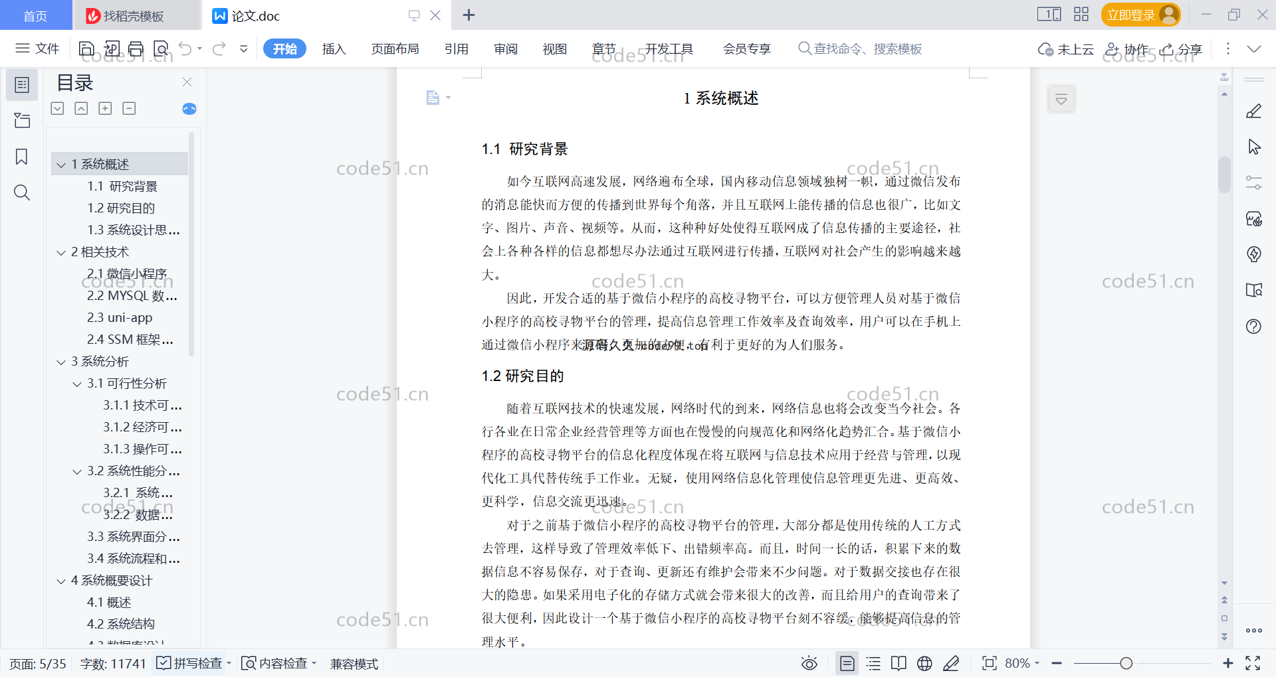The height and width of the screenshot is (677, 1276).
Task: Switch to the 找稻壳模板 tab
Action: pos(136,15)
